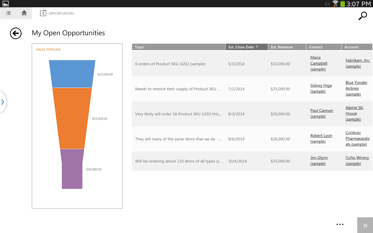Expand the left side panel chevron

click(3, 102)
